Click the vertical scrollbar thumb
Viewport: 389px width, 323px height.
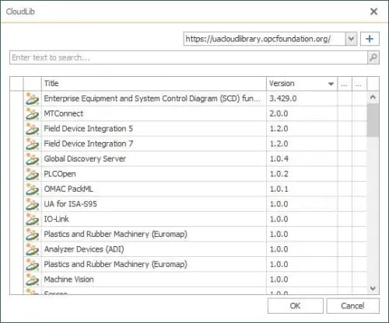(373, 120)
